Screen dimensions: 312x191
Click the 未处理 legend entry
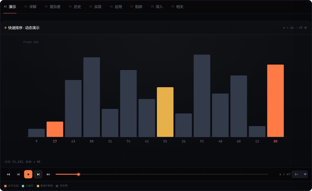[x=62, y=186]
